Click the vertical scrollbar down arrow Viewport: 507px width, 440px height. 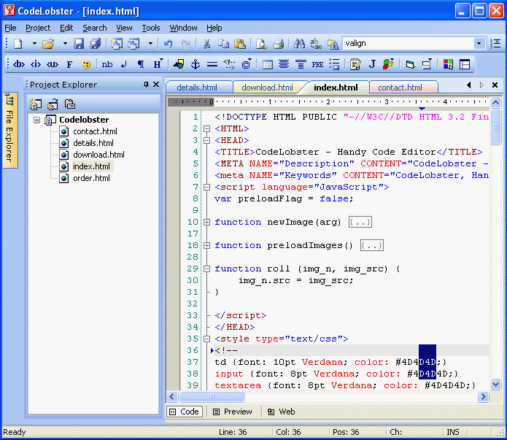[x=495, y=384]
